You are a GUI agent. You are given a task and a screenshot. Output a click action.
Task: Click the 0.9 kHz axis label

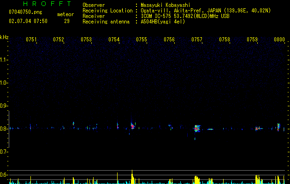pyautogui.click(x=4, y=106)
